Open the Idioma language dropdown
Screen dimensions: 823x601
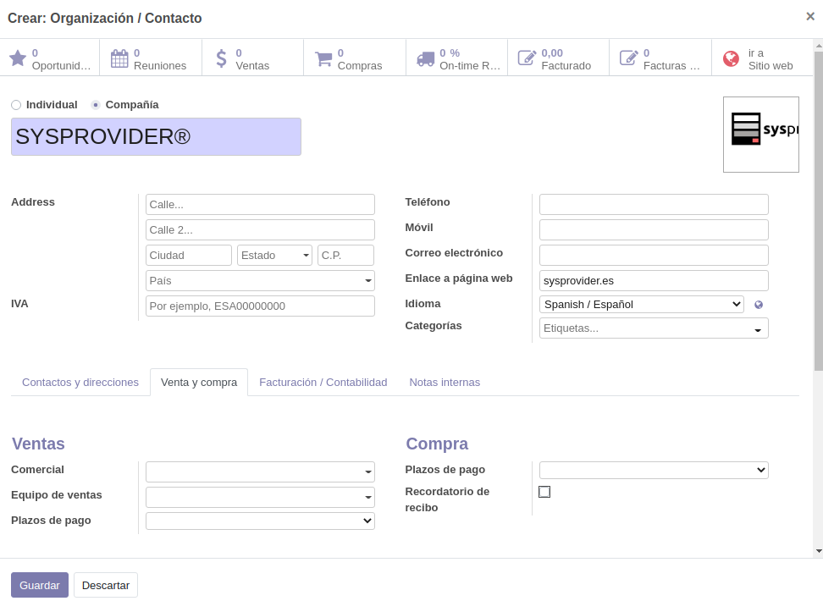(641, 305)
